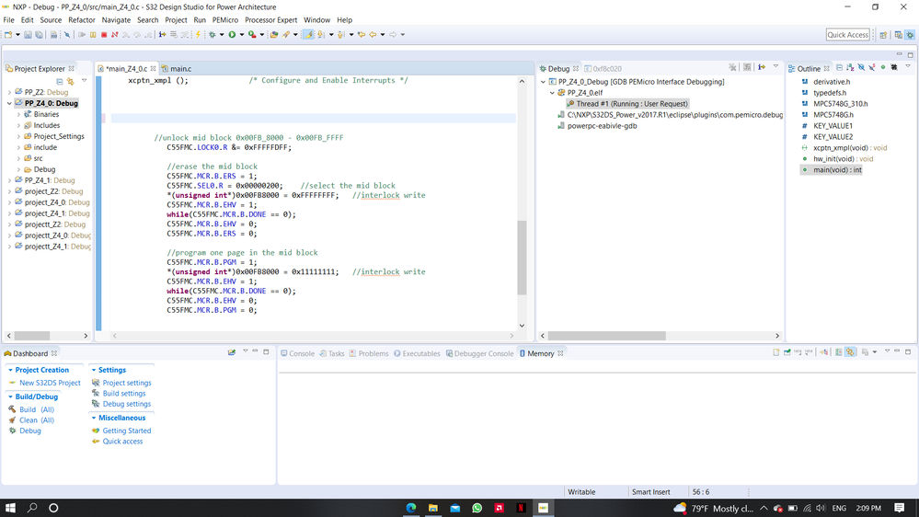
Task: Click the Last Edit Location icon
Action: 361,35
